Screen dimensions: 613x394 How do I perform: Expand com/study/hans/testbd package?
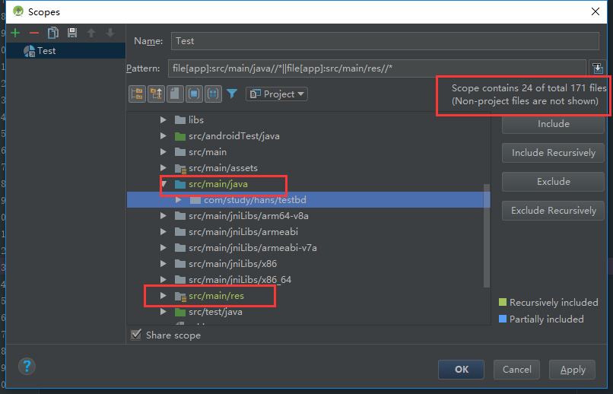click(x=179, y=200)
